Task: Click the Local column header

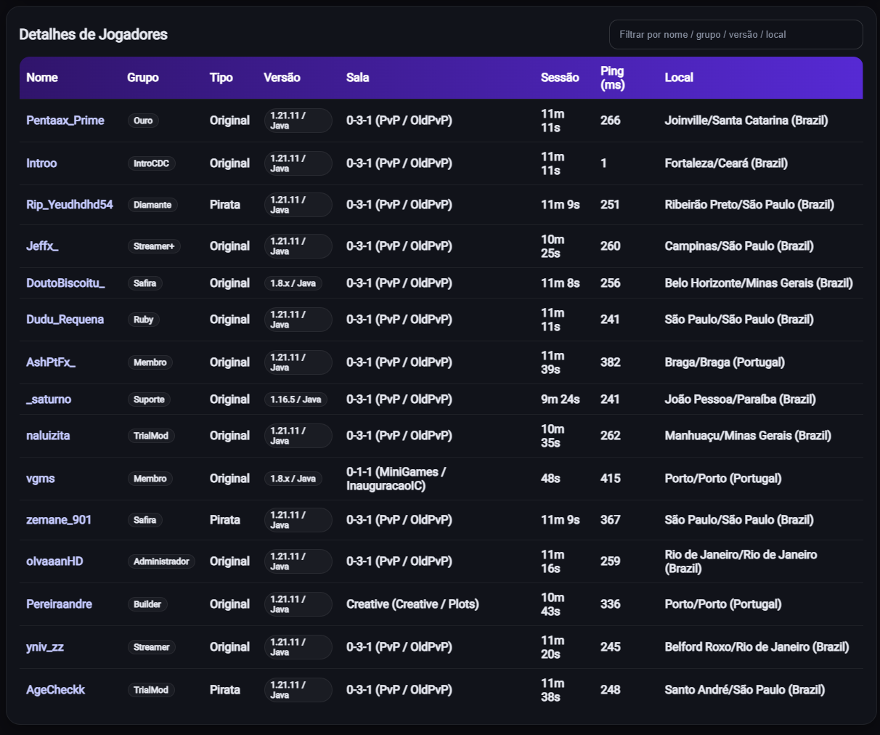Action: [679, 78]
